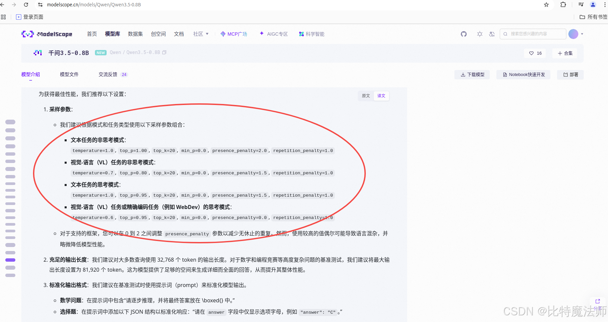Screen dimensions: 608x322
Task: Like the model with the heart icon
Action: click(531, 53)
